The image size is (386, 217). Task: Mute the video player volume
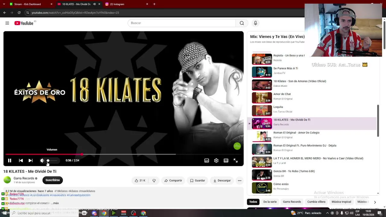[42, 161]
